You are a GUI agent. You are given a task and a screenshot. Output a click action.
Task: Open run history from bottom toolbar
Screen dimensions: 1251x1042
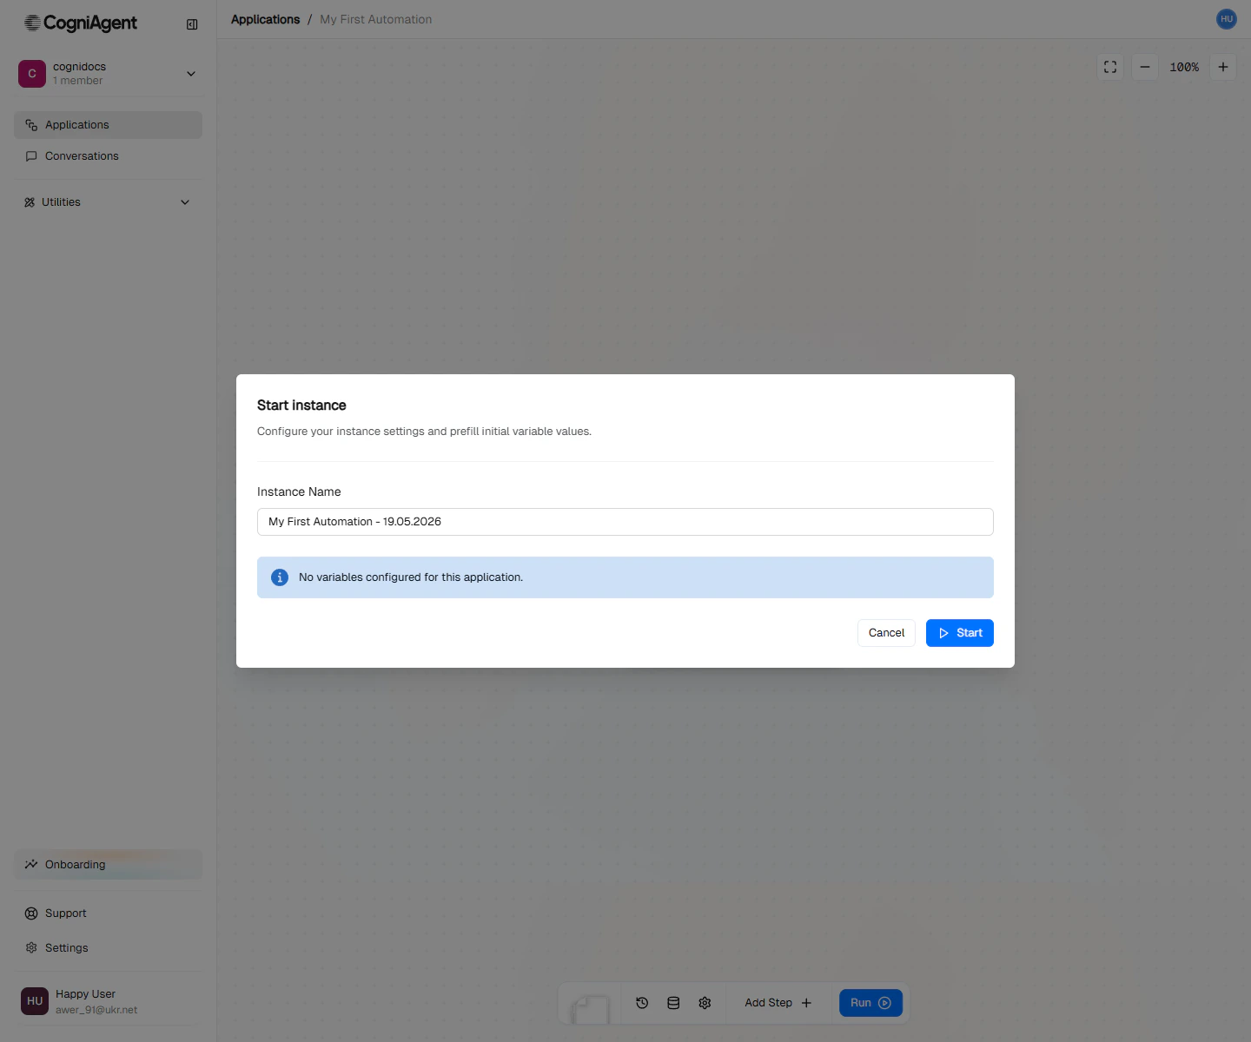pos(642,1003)
